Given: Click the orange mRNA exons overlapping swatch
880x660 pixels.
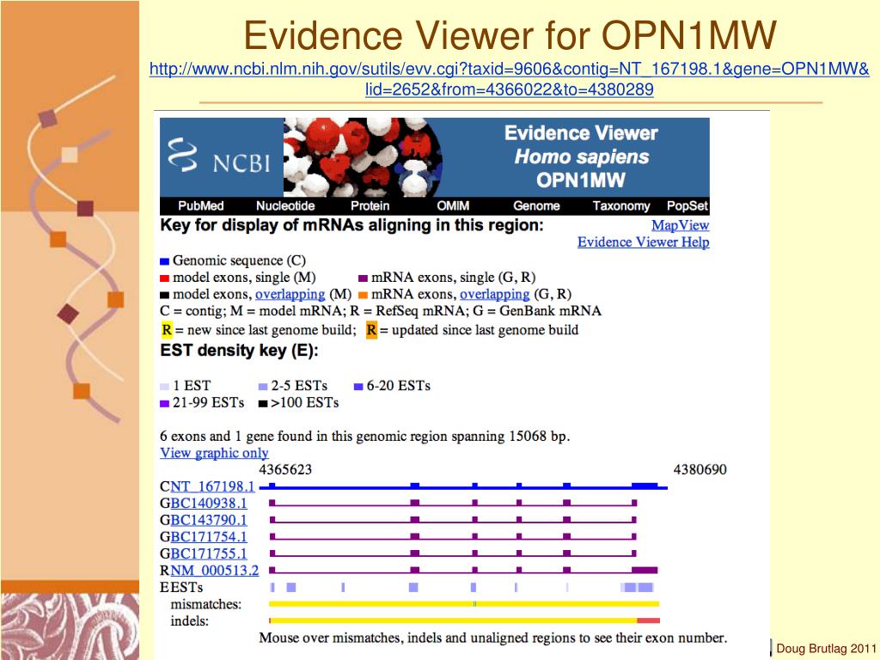Looking at the screenshot, I should pyautogui.click(x=364, y=296).
